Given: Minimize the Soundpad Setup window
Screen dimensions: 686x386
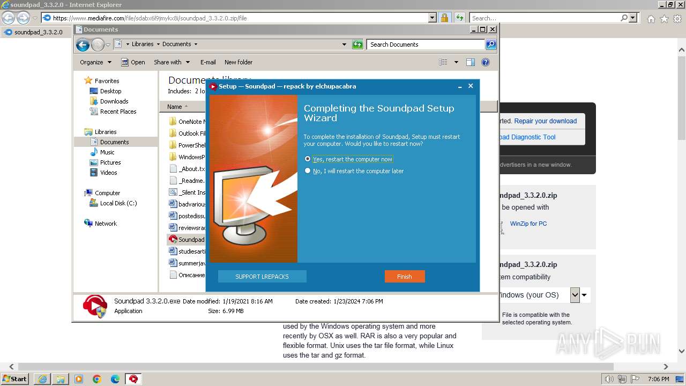Looking at the screenshot, I should click(x=460, y=86).
